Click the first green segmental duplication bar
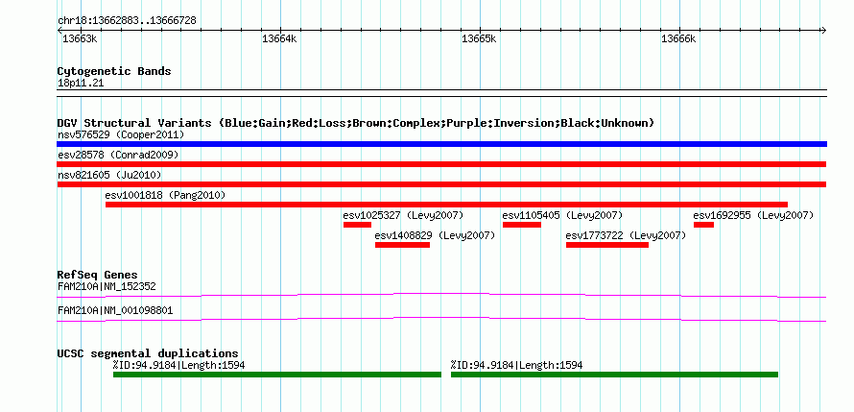The width and height of the screenshot is (854, 412). [x=277, y=375]
